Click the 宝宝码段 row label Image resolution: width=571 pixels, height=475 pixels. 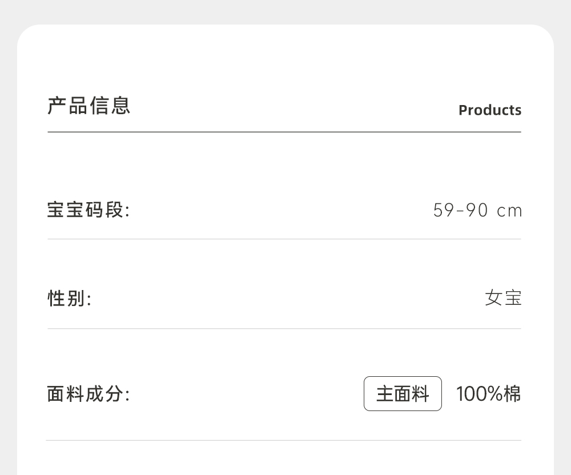tap(89, 211)
